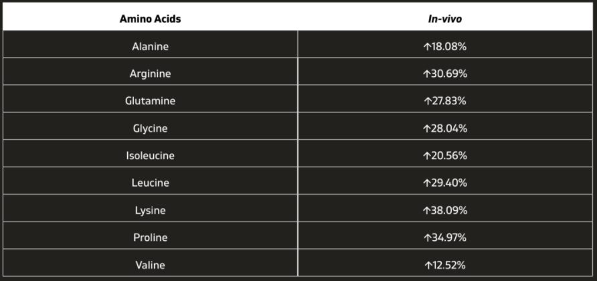The width and height of the screenshot is (597, 281).
Task: Click the ↑20.56% value for Isoleucine
Action: tap(445, 155)
